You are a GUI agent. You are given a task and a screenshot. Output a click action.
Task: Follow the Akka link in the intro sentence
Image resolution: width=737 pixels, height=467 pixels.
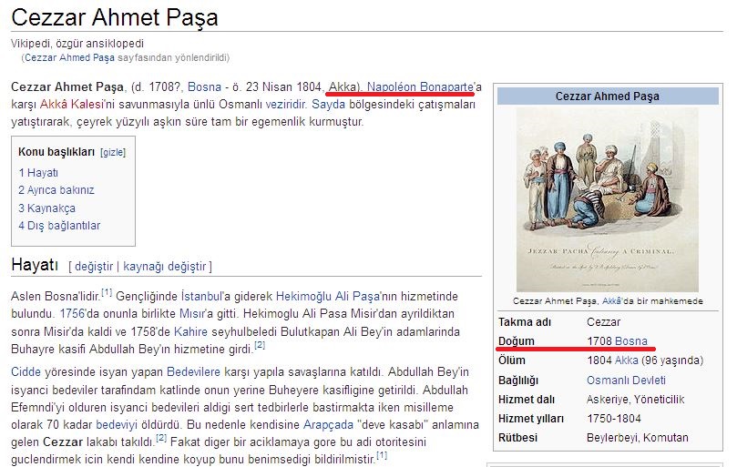point(343,86)
